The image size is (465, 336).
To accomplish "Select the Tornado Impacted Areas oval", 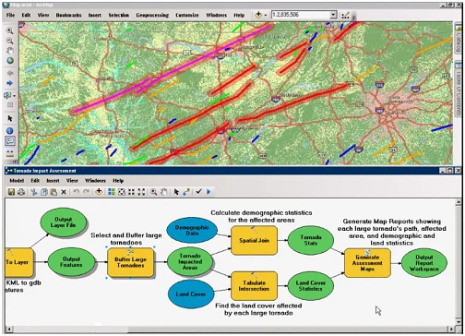I will pyautogui.click(x=190, y=262).
